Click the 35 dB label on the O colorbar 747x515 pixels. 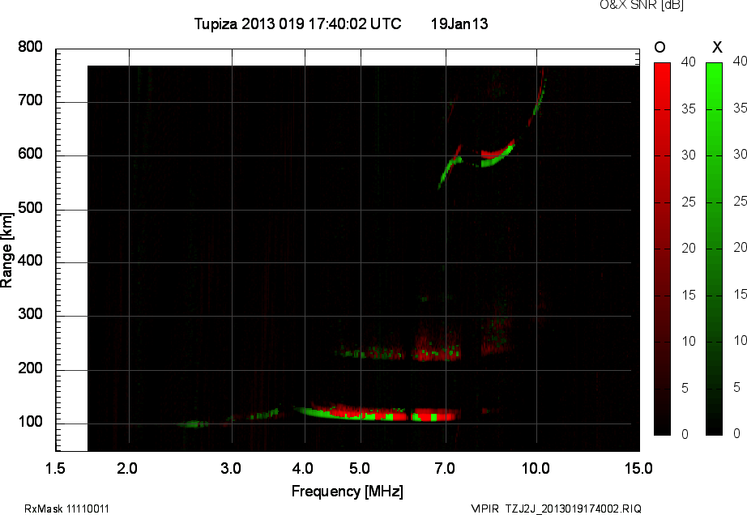(x=688, y=109)
